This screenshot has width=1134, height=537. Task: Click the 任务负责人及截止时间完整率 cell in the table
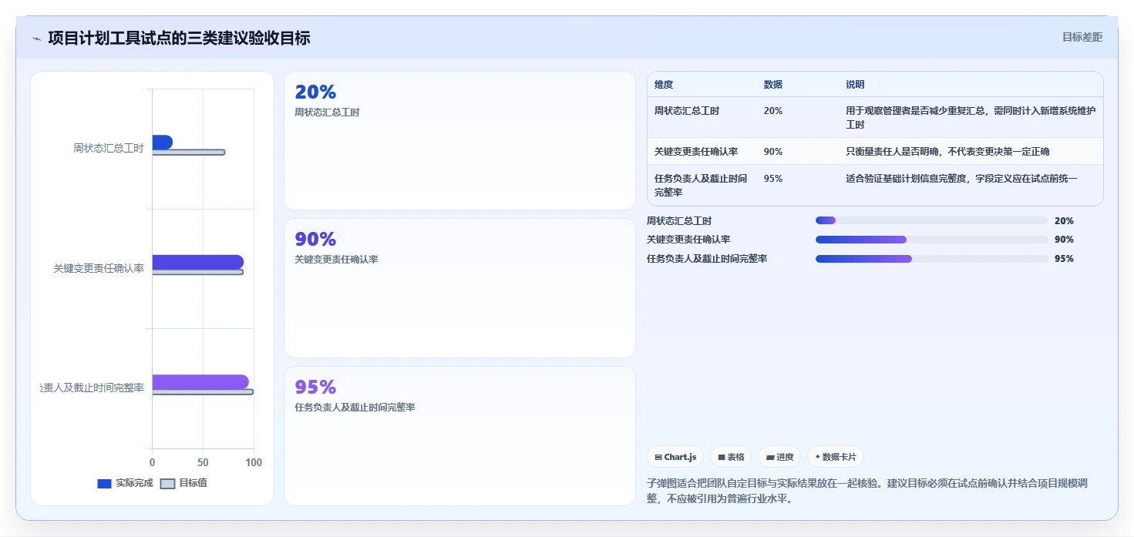tap(701, 186)
